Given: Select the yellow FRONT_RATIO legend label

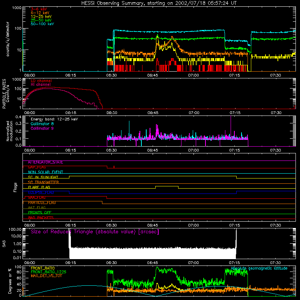Looking at the screenshot, I should tap(43, 268).
